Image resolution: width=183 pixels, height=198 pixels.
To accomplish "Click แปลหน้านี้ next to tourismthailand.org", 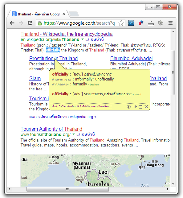I will click(x=86, y=134).
